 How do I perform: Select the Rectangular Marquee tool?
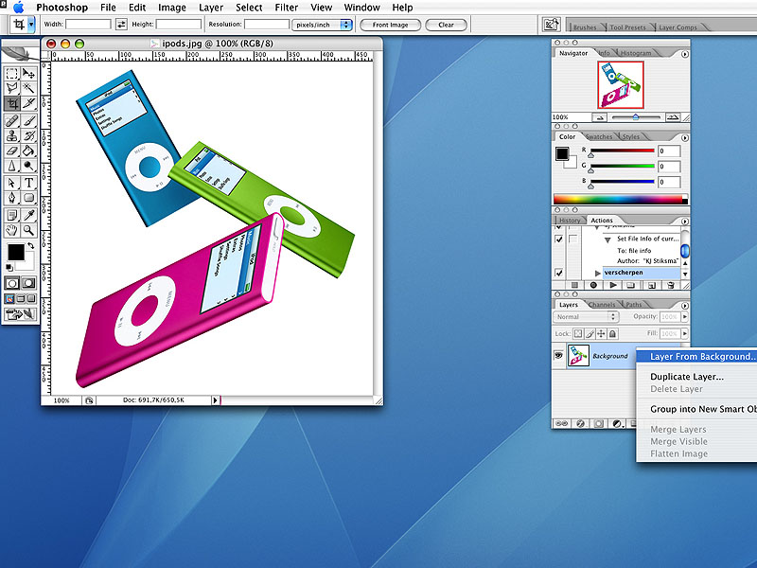pos(12,73)
